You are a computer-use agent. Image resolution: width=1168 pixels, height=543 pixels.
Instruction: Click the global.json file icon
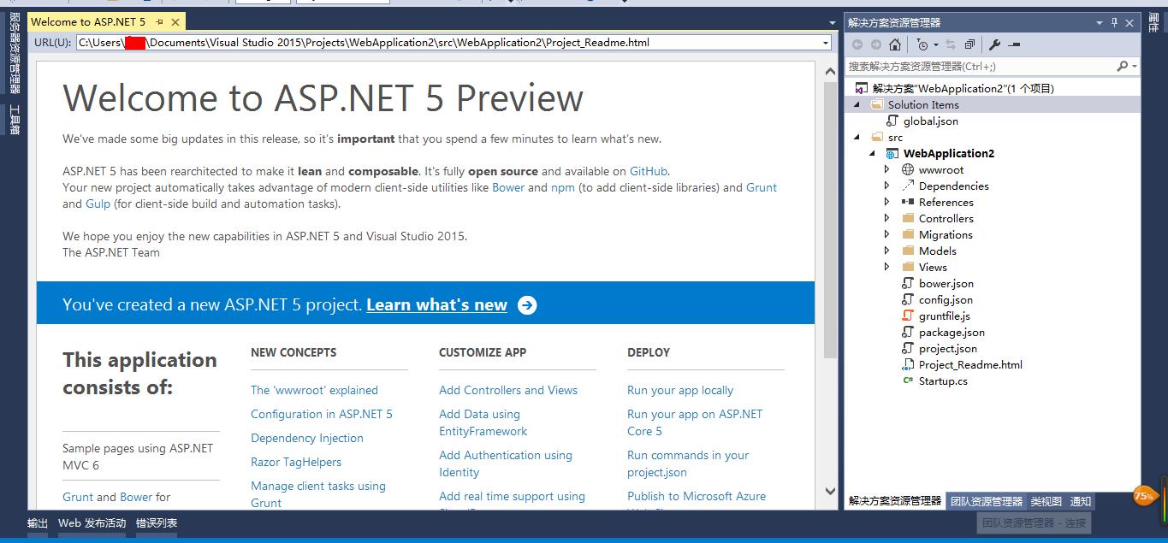pyautogui.click(x=892, y=121)
